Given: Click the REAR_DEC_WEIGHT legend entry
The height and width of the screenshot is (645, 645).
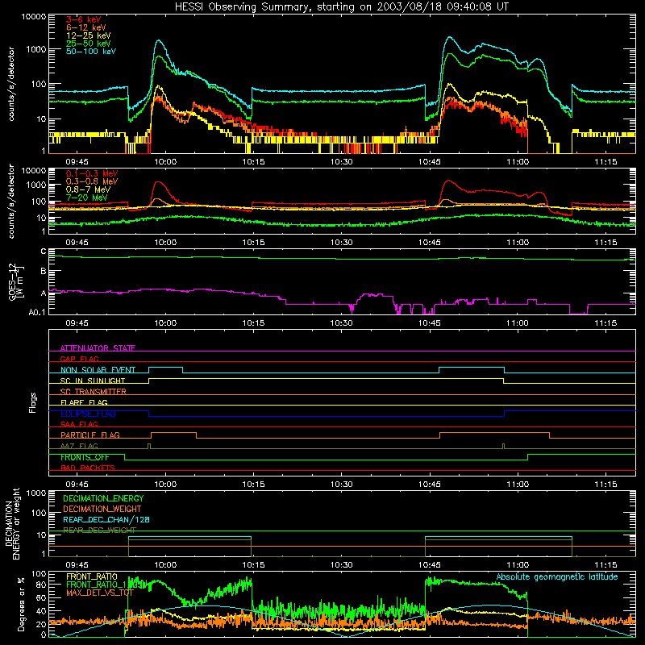Looking at the screenshot, I should (99, 530).
